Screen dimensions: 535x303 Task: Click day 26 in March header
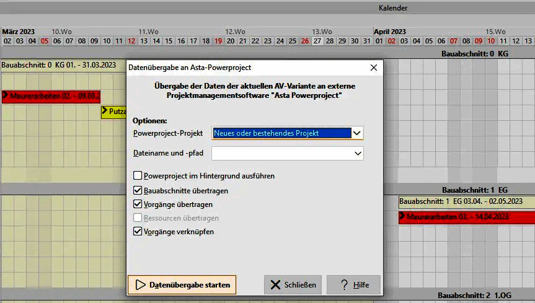tap(304, 41)
